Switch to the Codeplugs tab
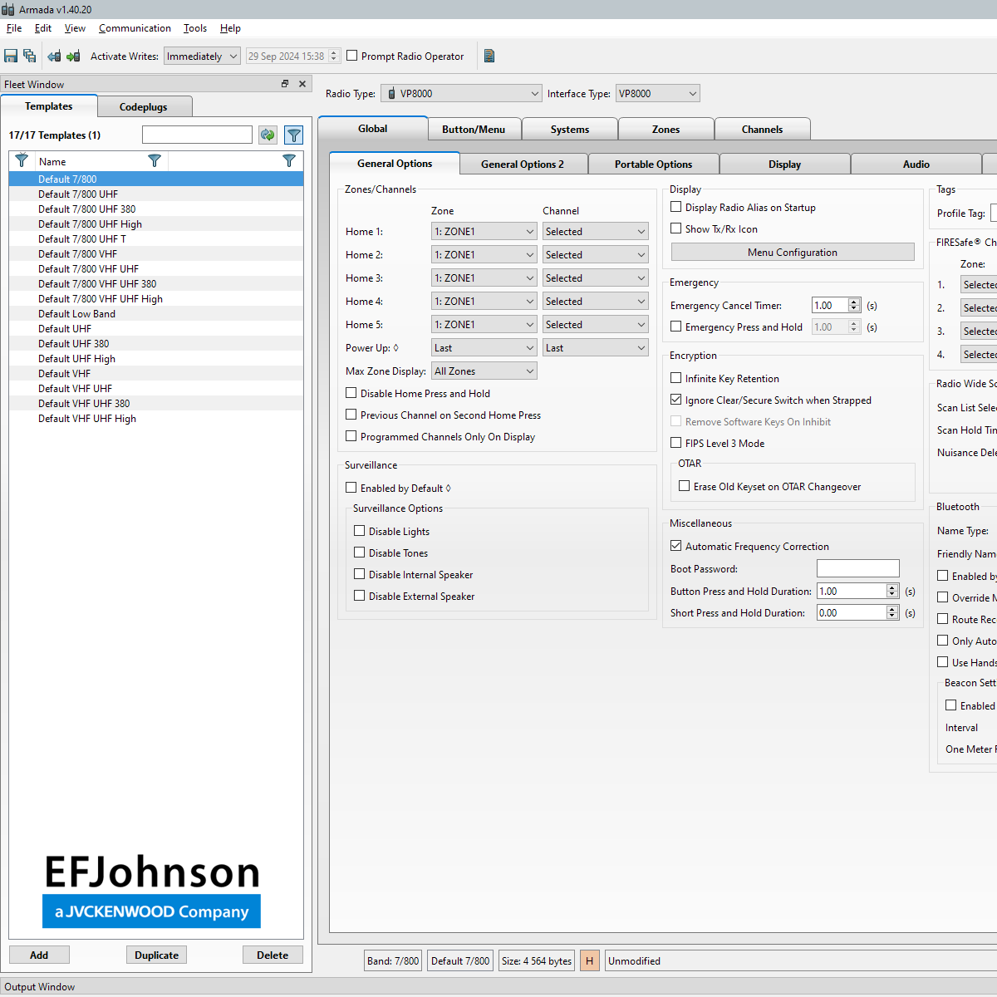The width and height of the screenshot is (997, 997). point(144,106)
